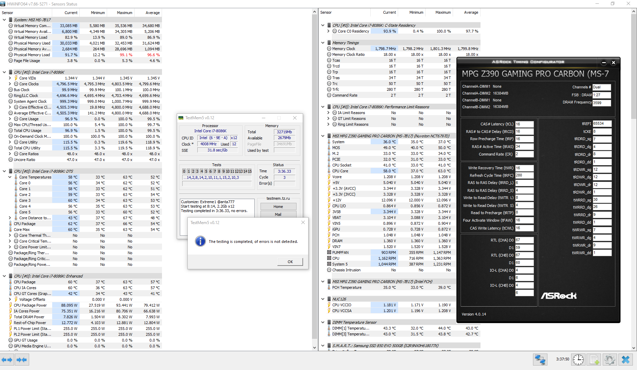This screenshot has width=637, height=370.
Task: Close the ASRock Timing Configurator window
Action: (x=614, y=62)
